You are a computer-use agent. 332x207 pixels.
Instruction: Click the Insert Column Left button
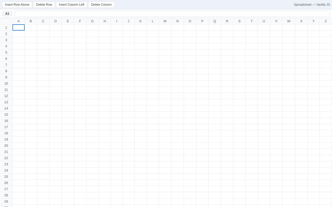72,5
